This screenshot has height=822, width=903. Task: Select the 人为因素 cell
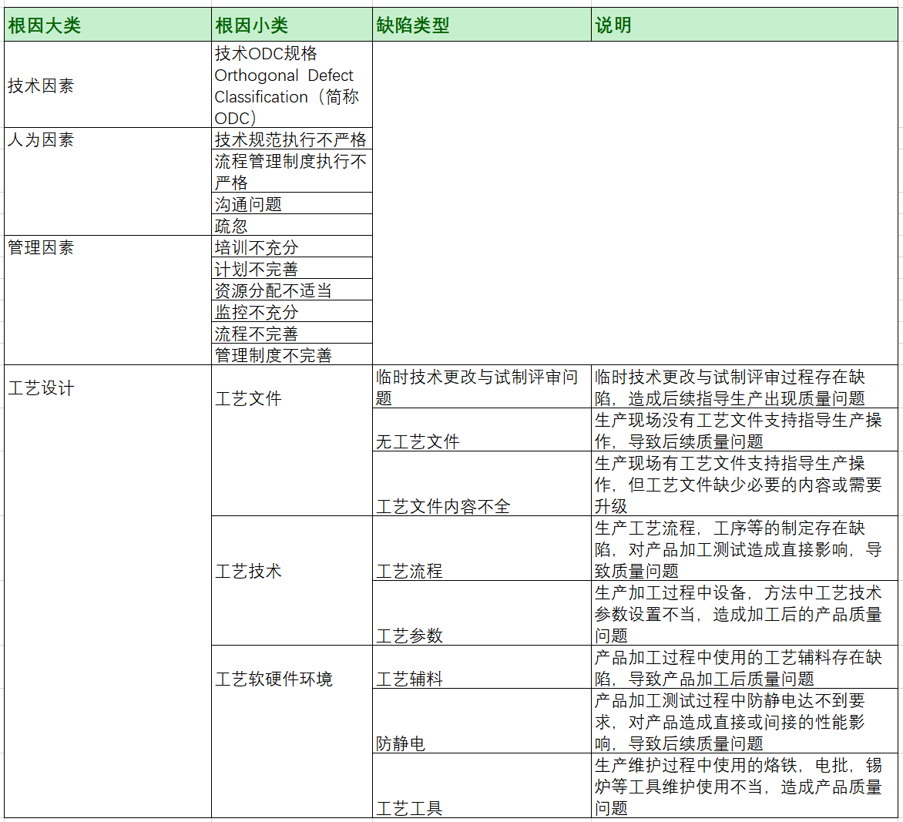click(x=108, y=181)
